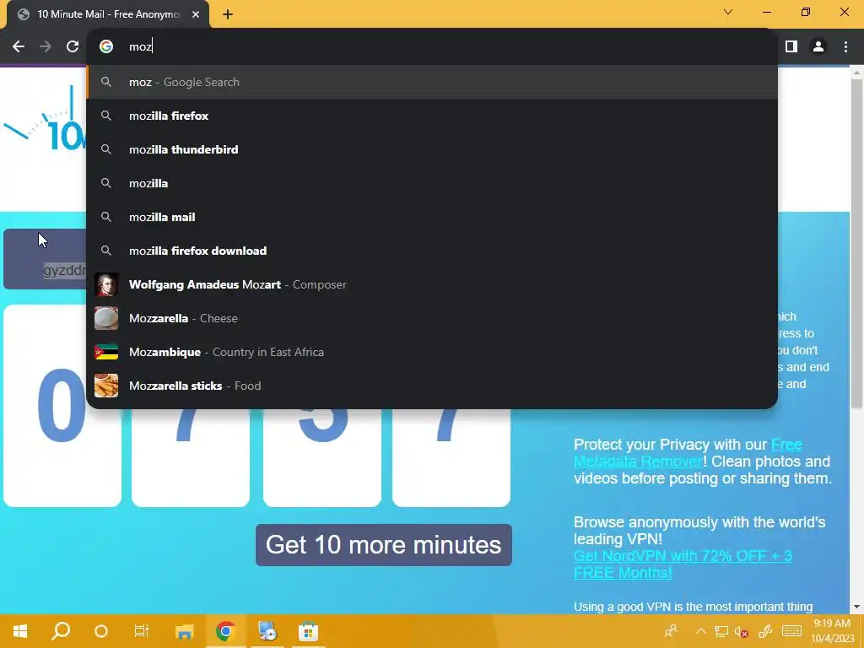Open the touch keyboard tray icon
This screenshot has height=648, width=864.
791,631
